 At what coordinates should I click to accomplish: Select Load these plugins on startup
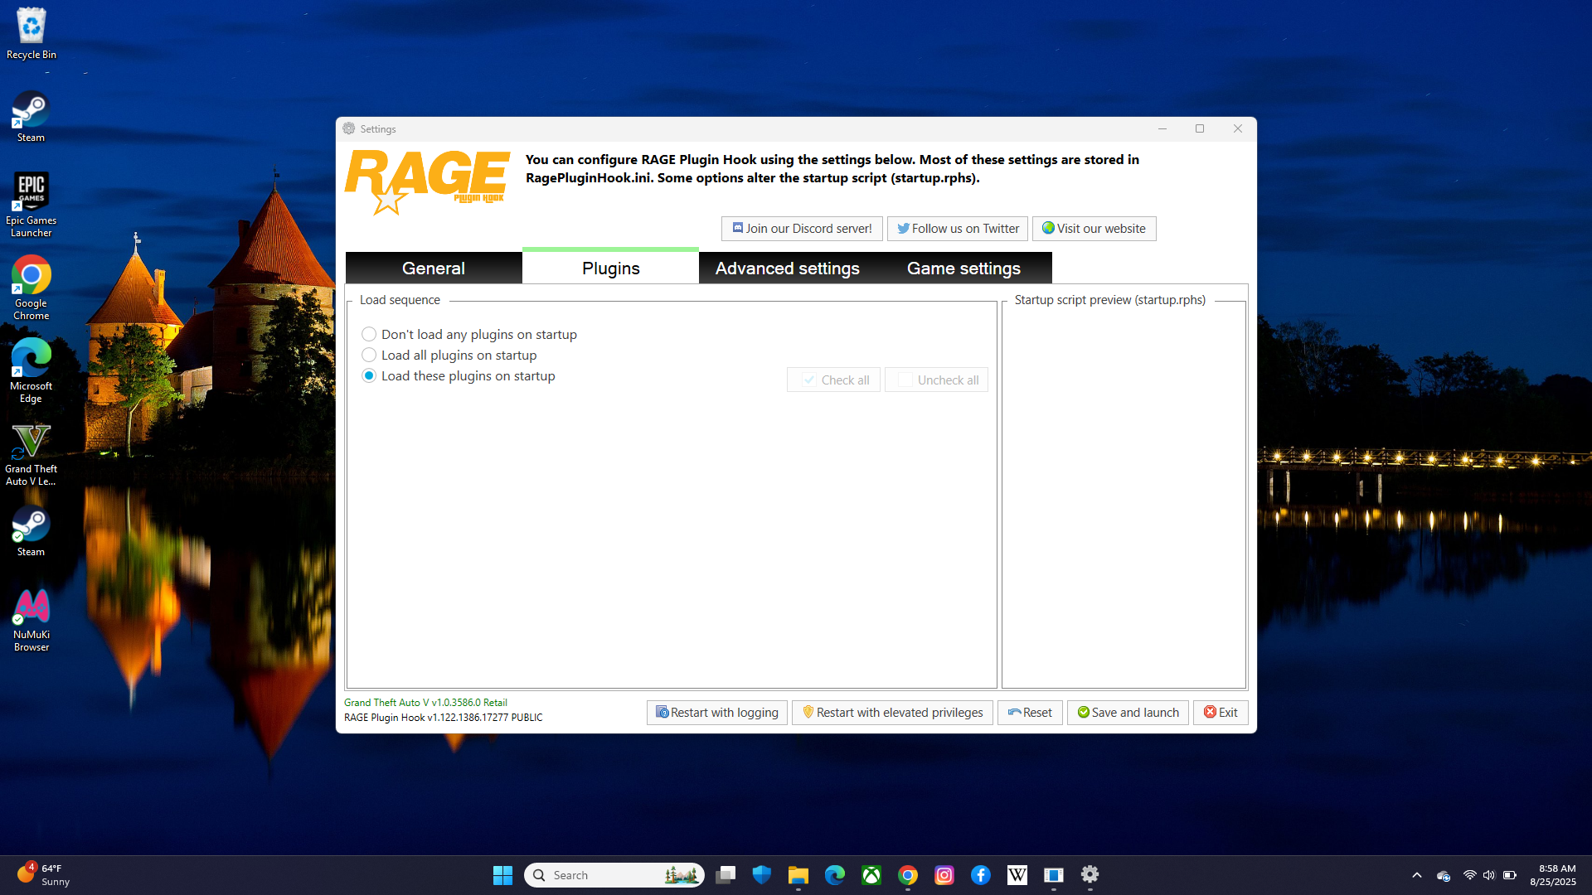[369, 376]
